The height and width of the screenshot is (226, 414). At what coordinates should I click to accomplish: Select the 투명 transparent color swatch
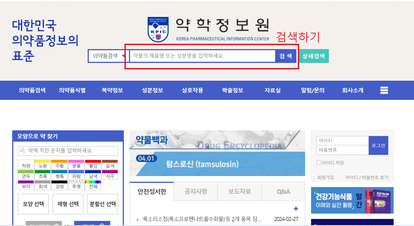(x=76, y=185)
